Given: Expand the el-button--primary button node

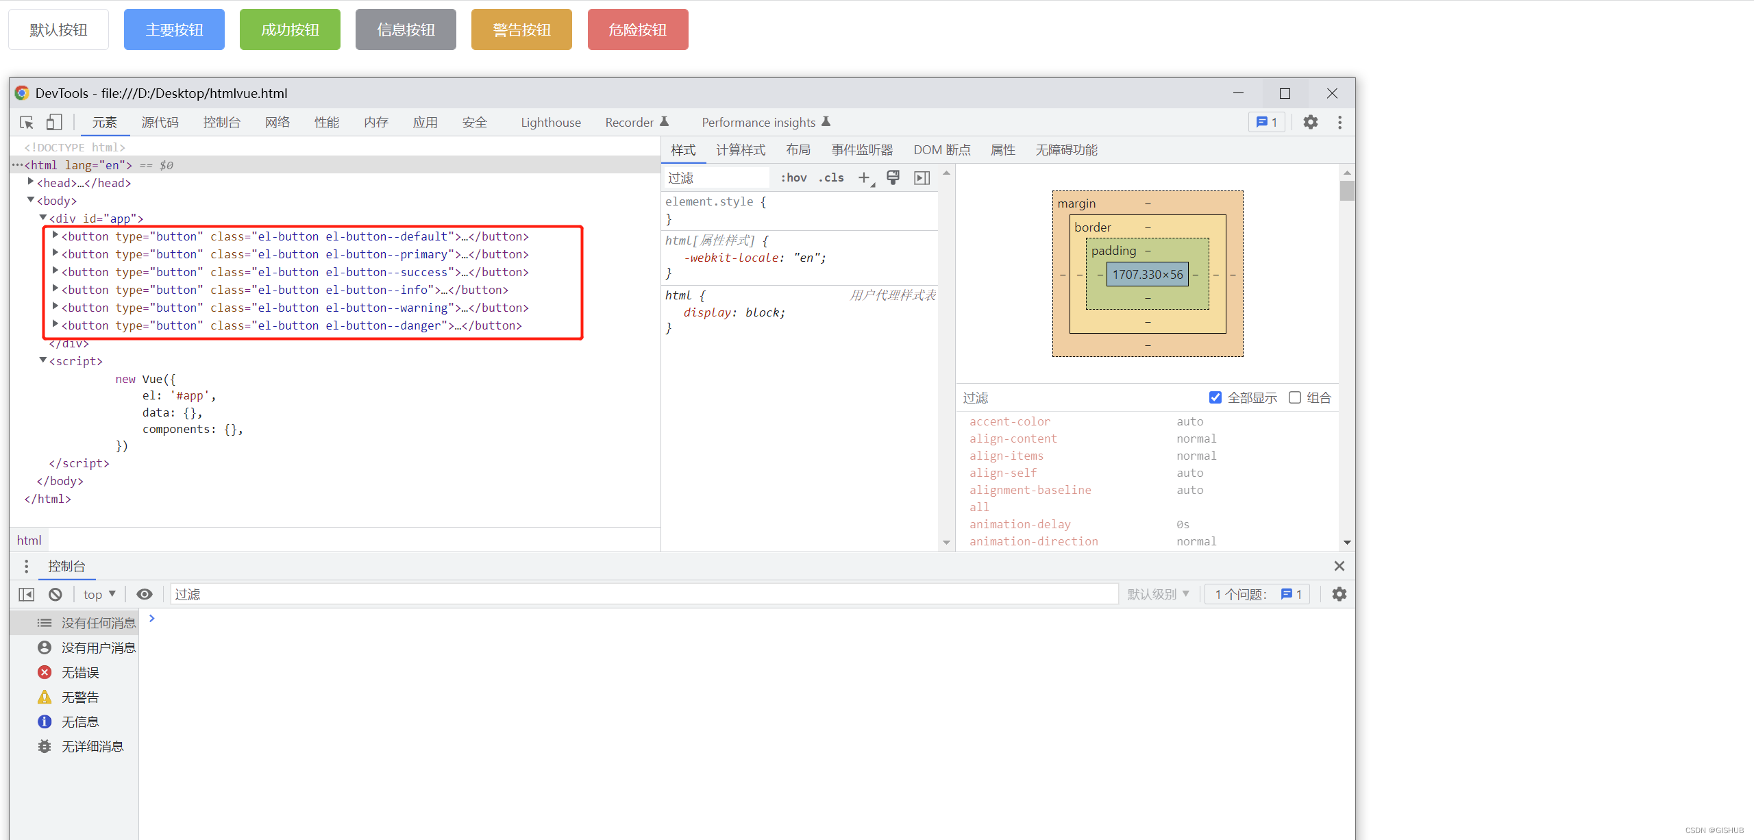Looking at the screenshot, I should pyautogui.click(x=55, y=253).
